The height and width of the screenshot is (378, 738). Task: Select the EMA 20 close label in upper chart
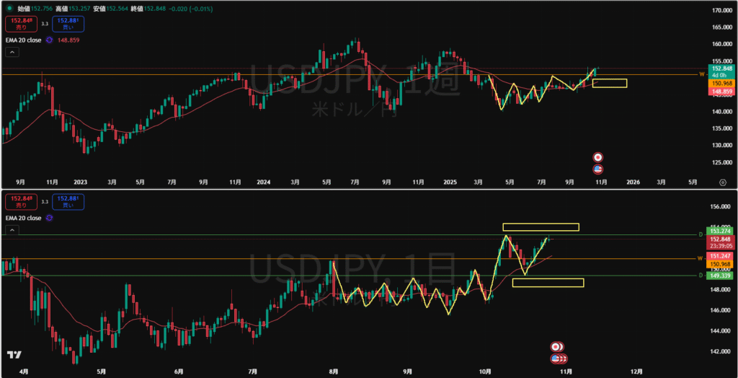pos(23,40)
